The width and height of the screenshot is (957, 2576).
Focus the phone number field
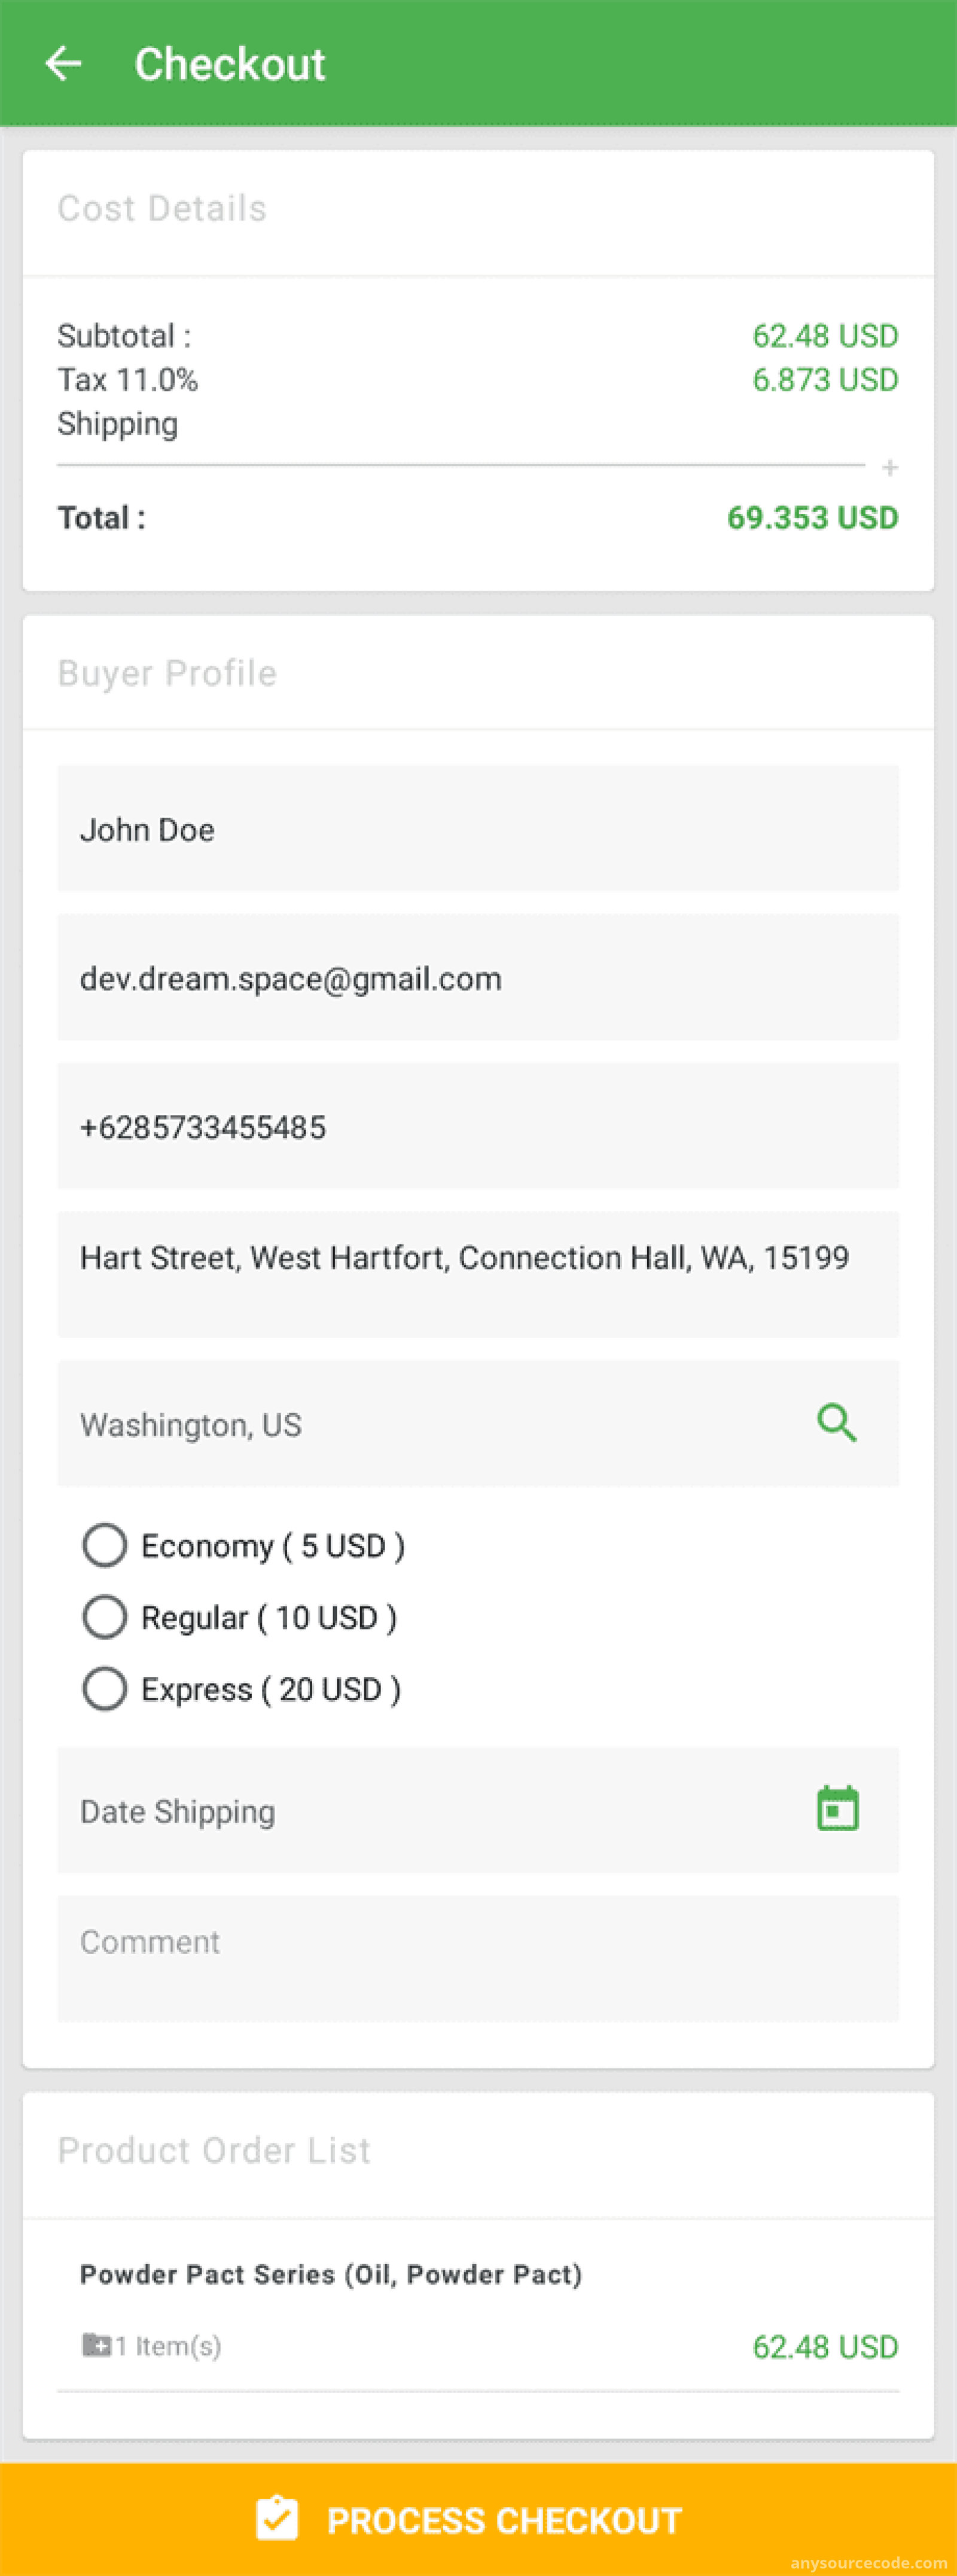tap(478, 1127)
